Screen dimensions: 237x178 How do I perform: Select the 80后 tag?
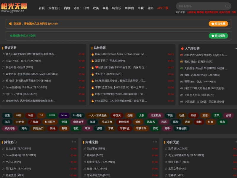pos(19,115)
